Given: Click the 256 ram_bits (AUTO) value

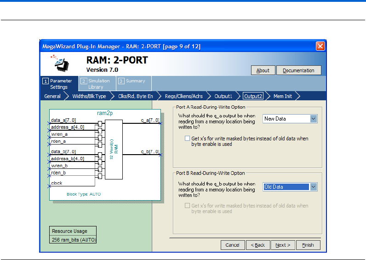Looking at the screenshot, I should point(74,240).
